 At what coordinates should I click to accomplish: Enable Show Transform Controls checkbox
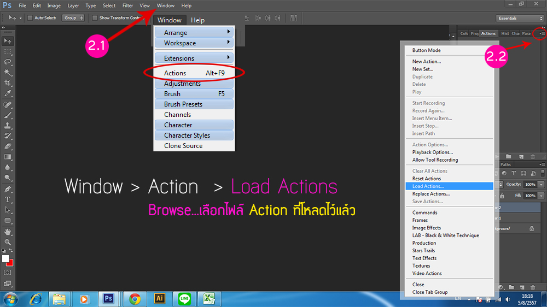pos(95,18)
